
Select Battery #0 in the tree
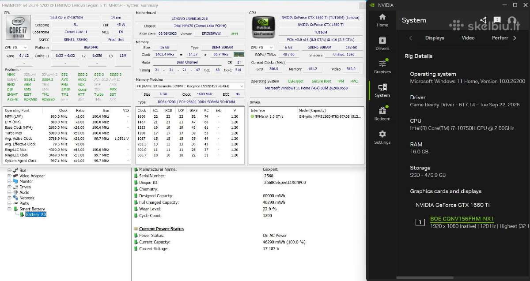tap(36, 214)
